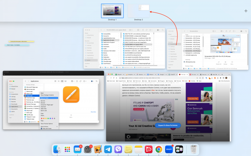Open System Settings from the dock
The height and width of the screenshot is (156, 251).
88,149
